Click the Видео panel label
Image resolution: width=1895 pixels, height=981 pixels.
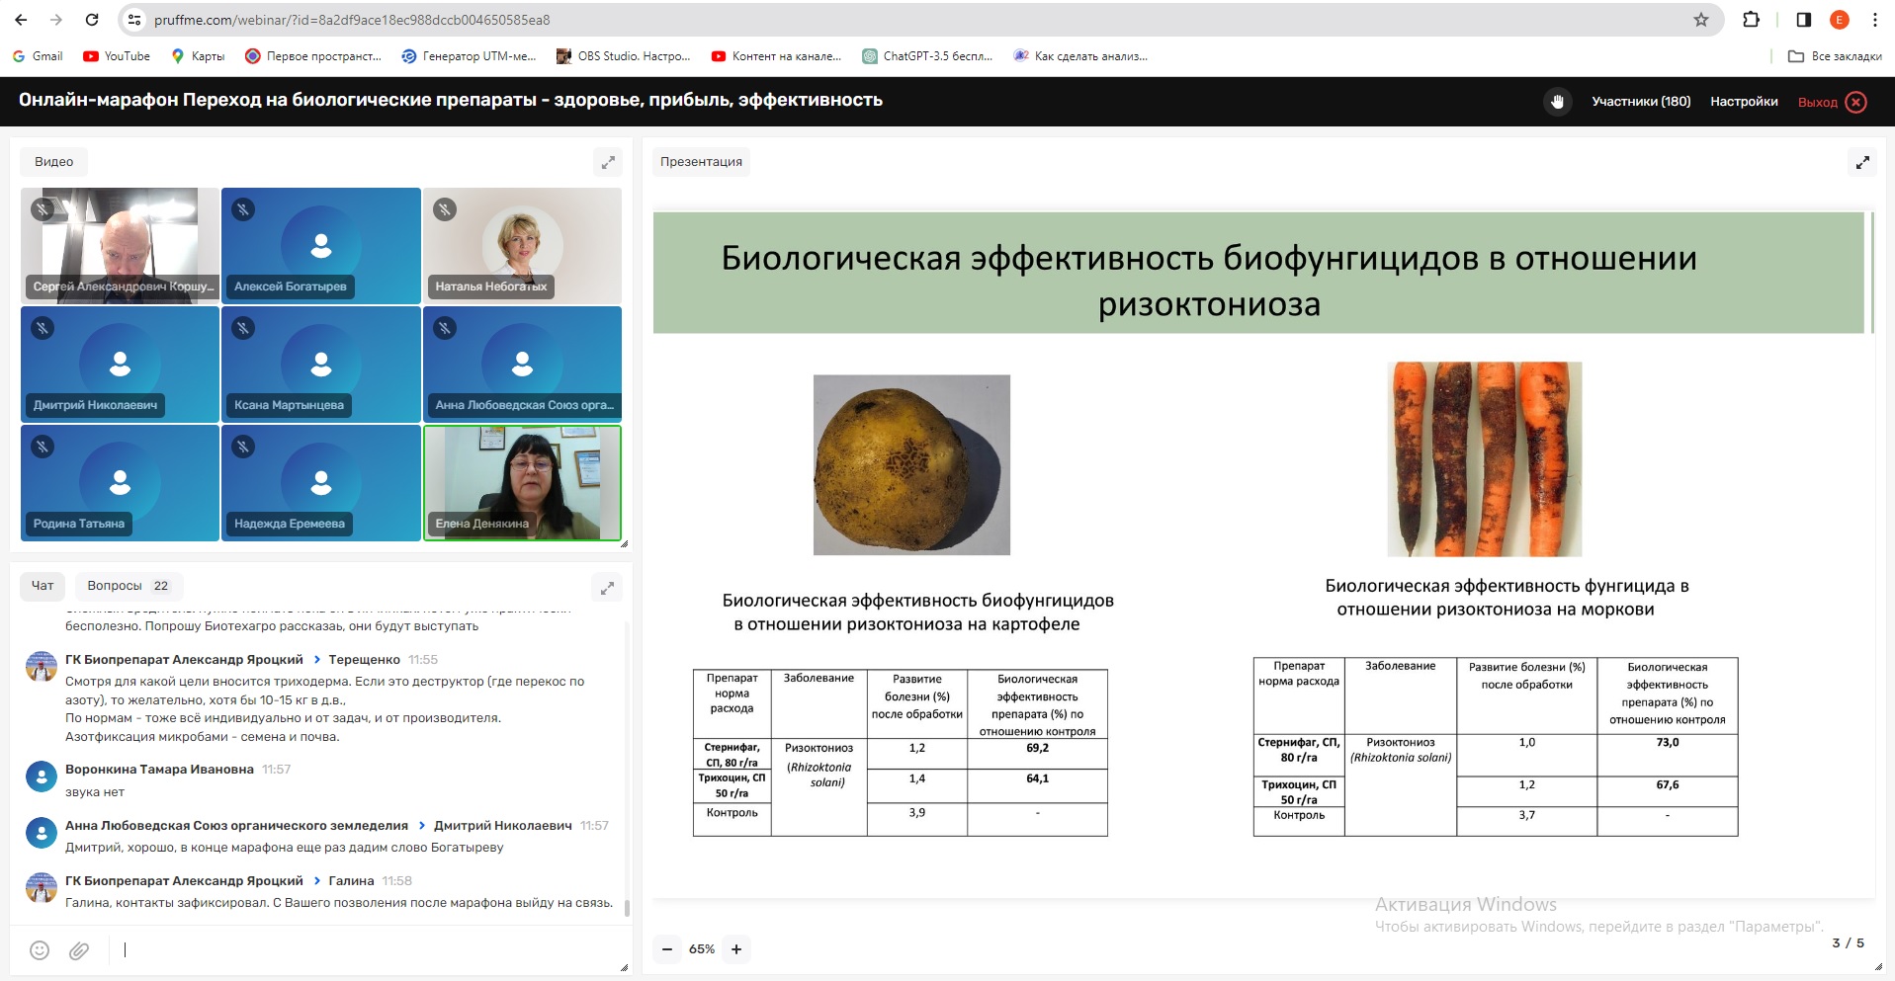54,162
